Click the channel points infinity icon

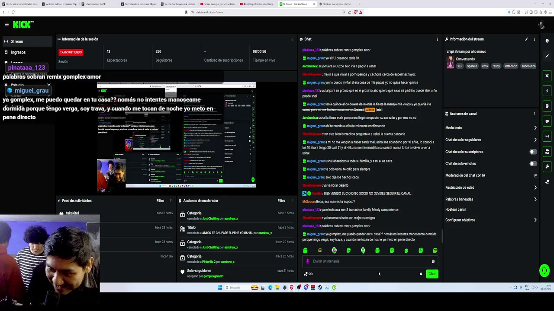308,274
